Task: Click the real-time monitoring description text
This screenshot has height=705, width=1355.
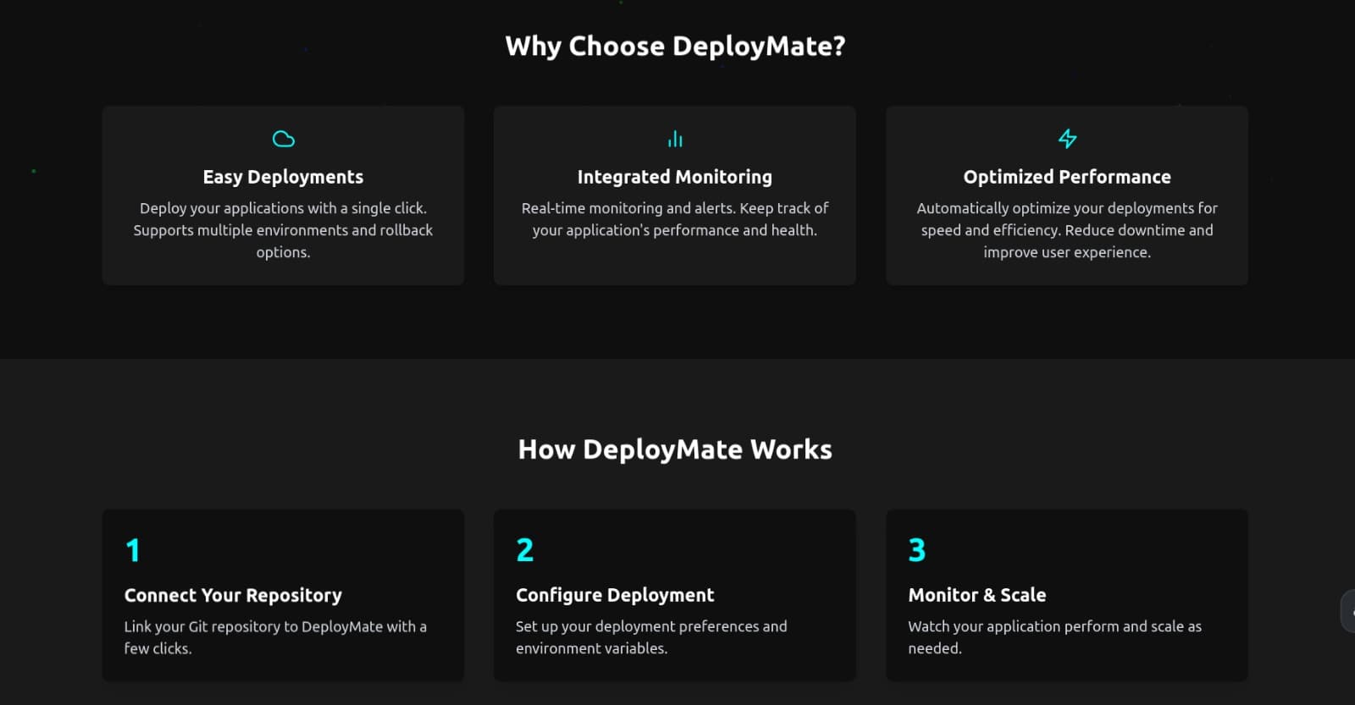Action: [675, 219]
